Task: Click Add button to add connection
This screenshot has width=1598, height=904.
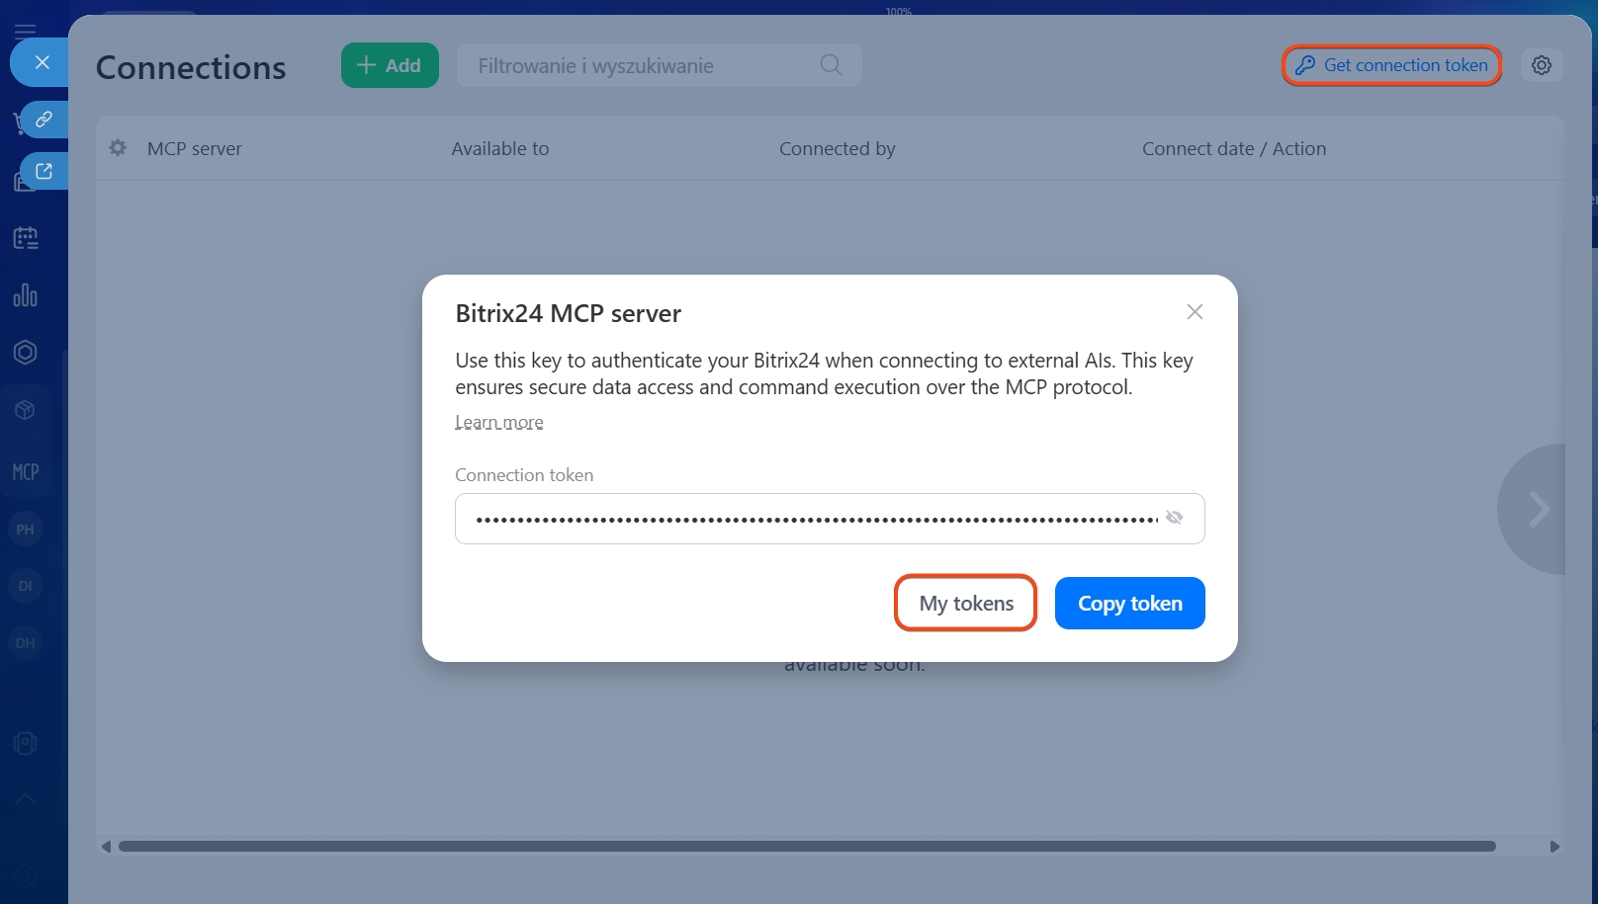Action: point(390,65)
